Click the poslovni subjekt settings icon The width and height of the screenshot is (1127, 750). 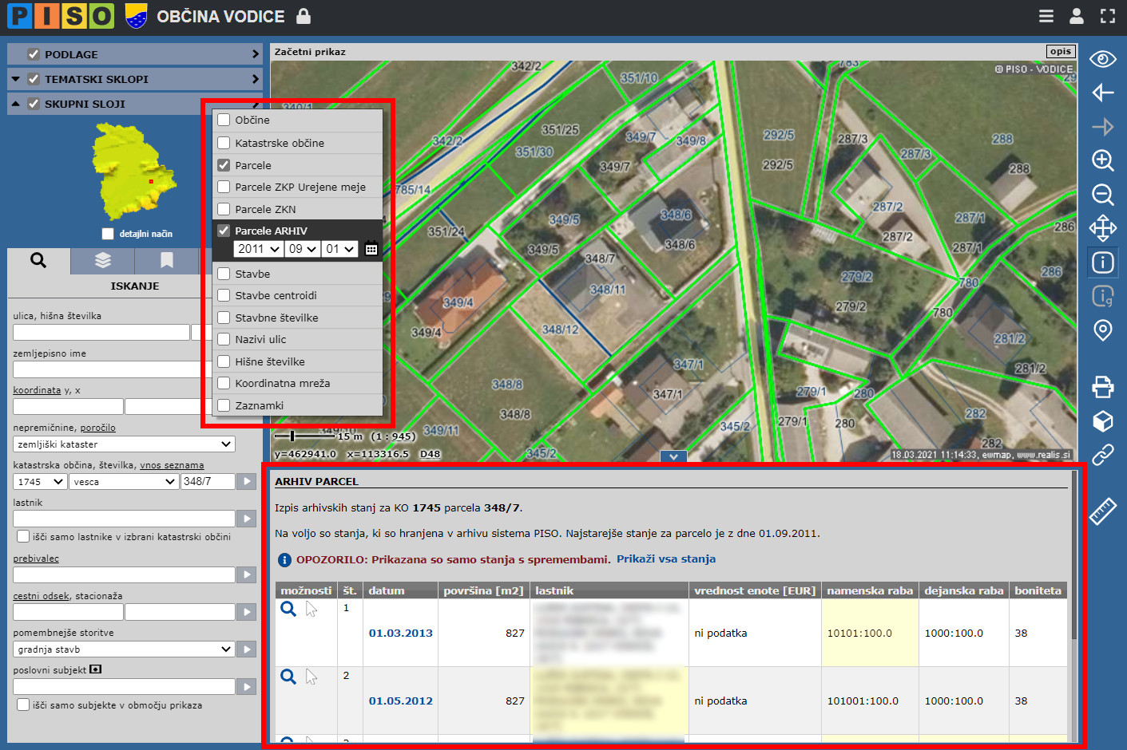[96, 669]
